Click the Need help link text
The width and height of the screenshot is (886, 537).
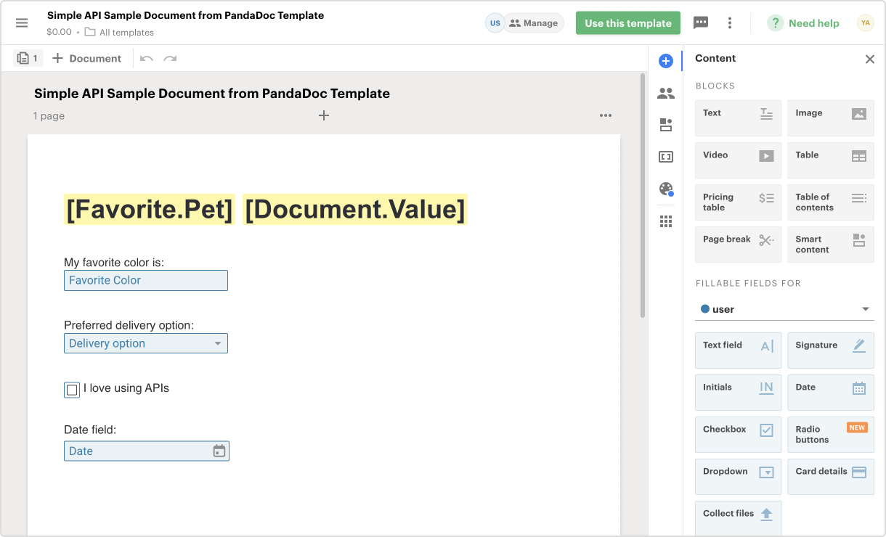(x=814, y=23)
